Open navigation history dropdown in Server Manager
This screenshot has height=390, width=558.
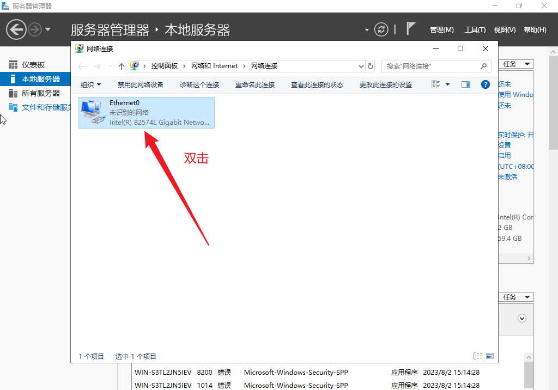[x=48, y=29]
